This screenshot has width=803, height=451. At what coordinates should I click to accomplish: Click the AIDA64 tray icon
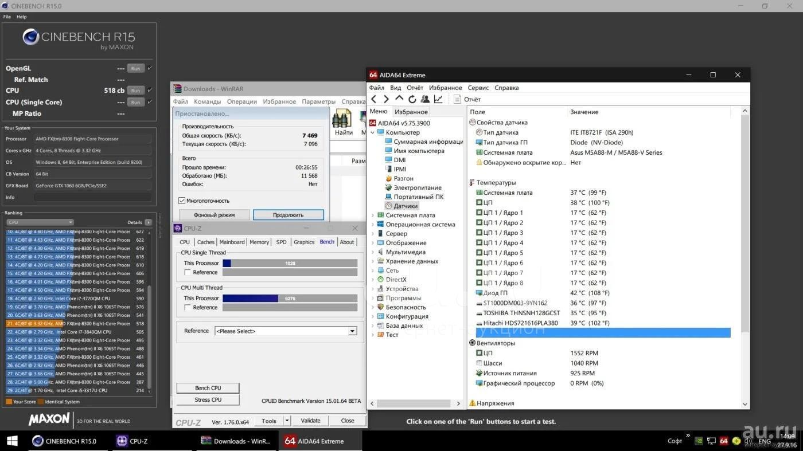point(724,441)
